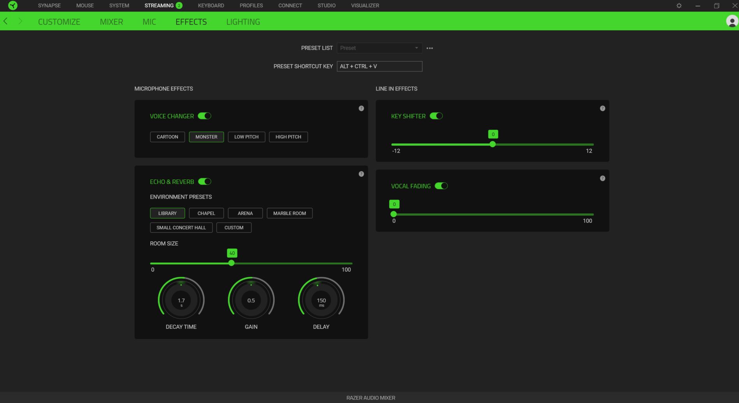Click the Razer Audio Mixer footer label
739x403 pixels.
point(371,398)
